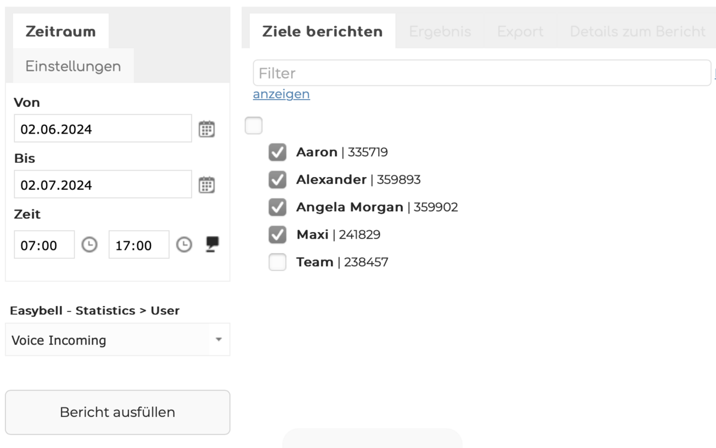Deselect Angela Morgan in the list

click(x=277, y=207)
